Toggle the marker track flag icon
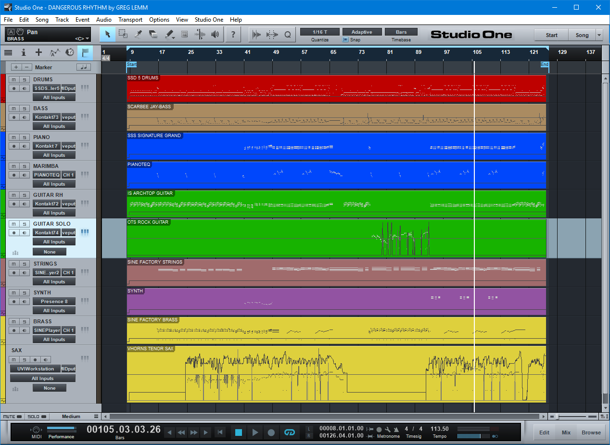Screen dimensions: 610x445 85,52
